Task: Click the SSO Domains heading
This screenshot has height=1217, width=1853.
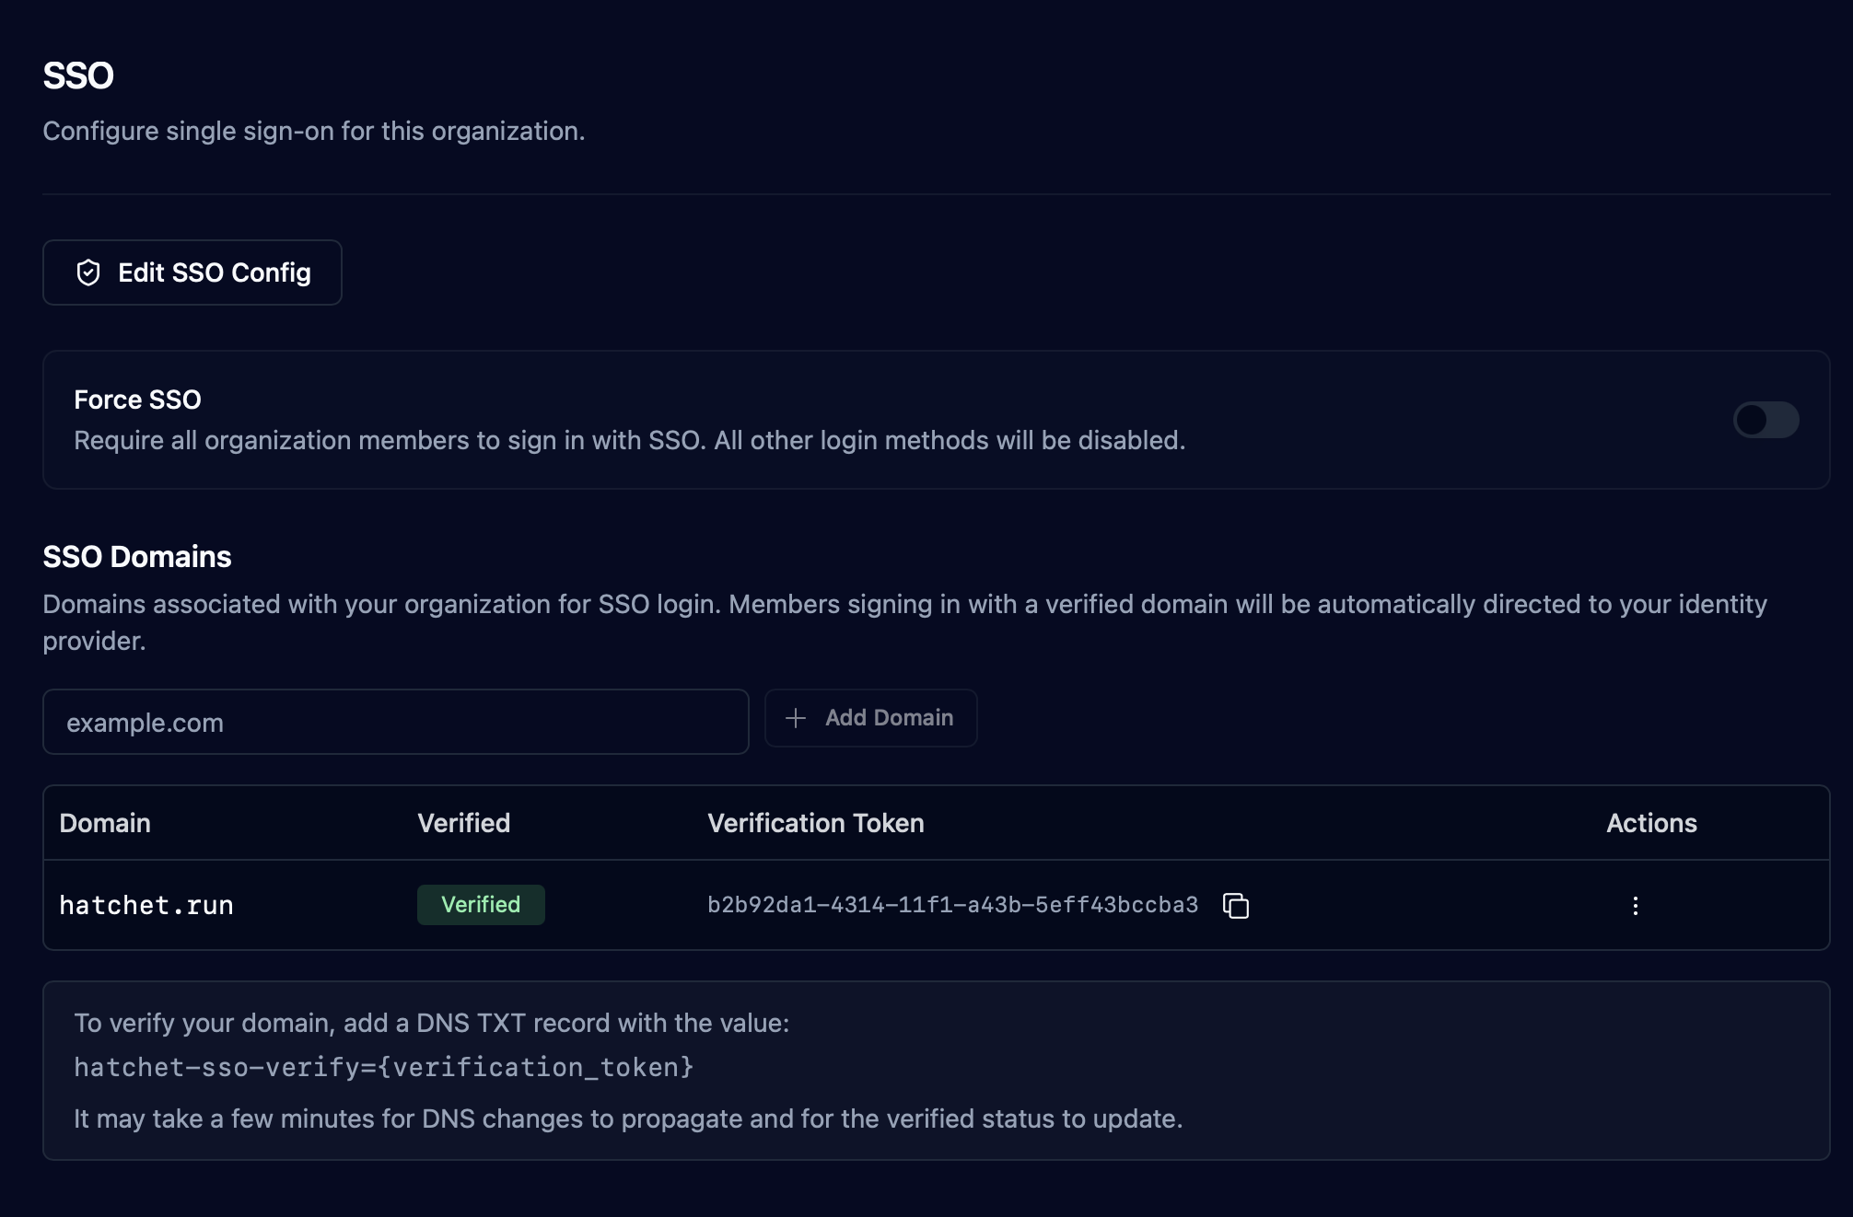Action: 137,557
